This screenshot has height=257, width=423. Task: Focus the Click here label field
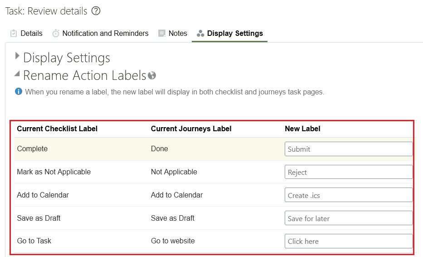(x=348, y=241)
